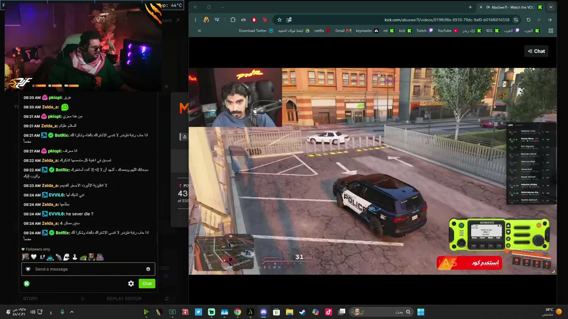Open the browser extensions puzzle icon

click(233, 19)
